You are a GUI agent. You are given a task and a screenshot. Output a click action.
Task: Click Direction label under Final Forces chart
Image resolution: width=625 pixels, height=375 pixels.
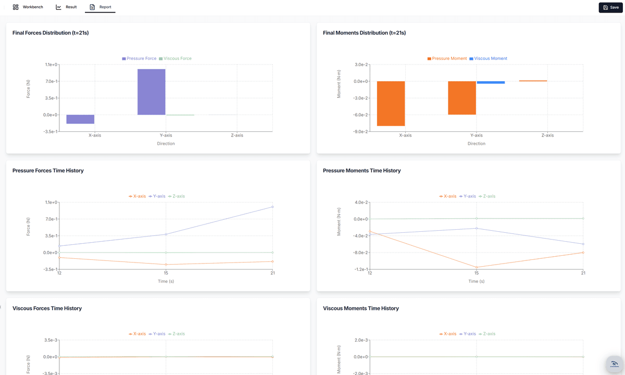pyautogui.click(x=166, y=143)
